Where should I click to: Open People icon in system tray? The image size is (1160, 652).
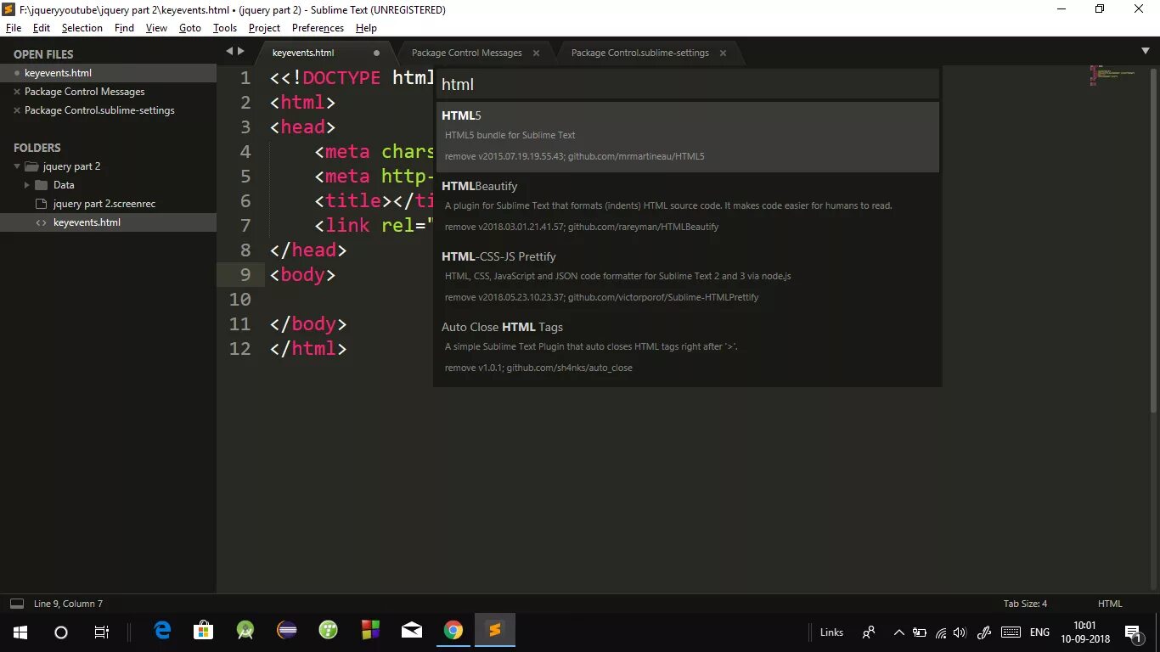pyautogui.click(x=869, y=632)
